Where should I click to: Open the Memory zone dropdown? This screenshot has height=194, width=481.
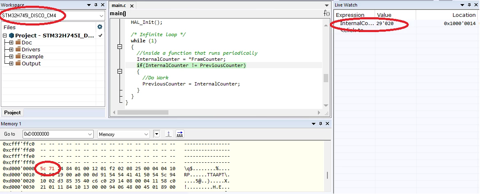tap(124, 134)
